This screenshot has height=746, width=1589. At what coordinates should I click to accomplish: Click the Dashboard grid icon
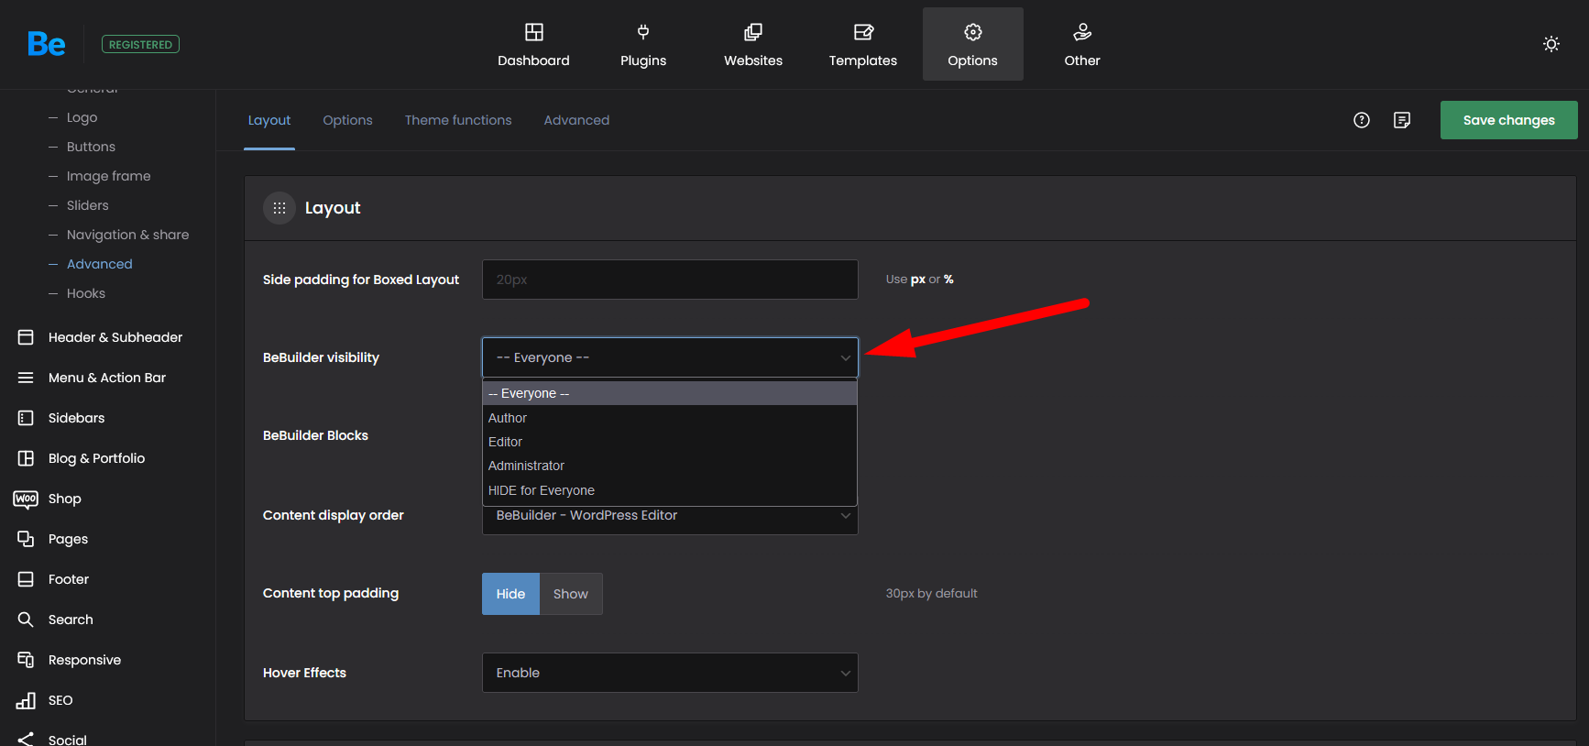tap(534, 32)
